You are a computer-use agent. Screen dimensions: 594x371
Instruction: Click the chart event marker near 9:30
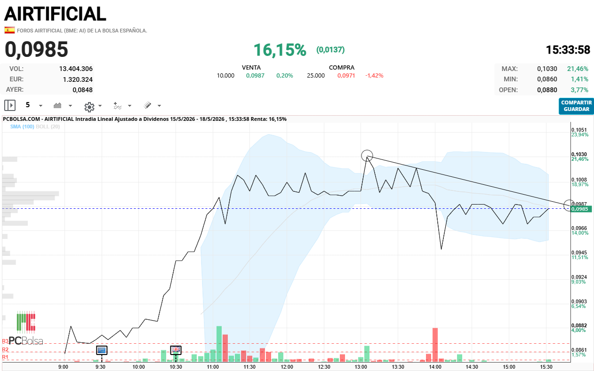pyautogui.click(x=102, y=350)
